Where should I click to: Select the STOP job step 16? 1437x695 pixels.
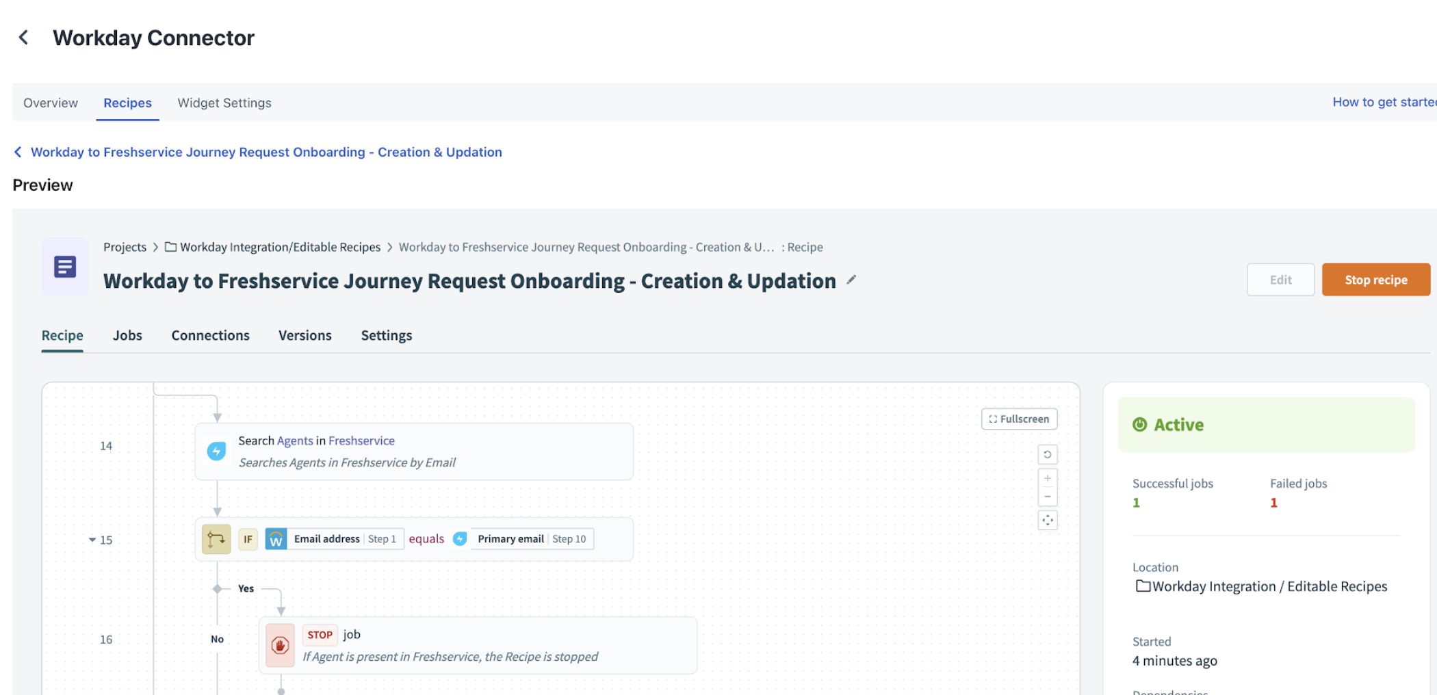[478, 645]
